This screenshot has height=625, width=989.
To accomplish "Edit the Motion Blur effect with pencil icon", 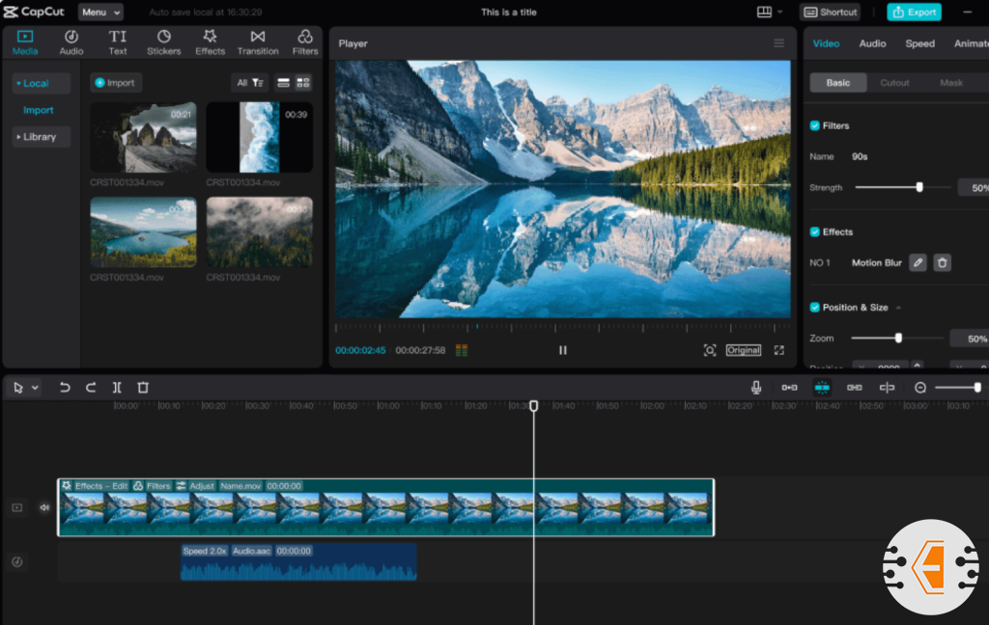I will point(918,262).
